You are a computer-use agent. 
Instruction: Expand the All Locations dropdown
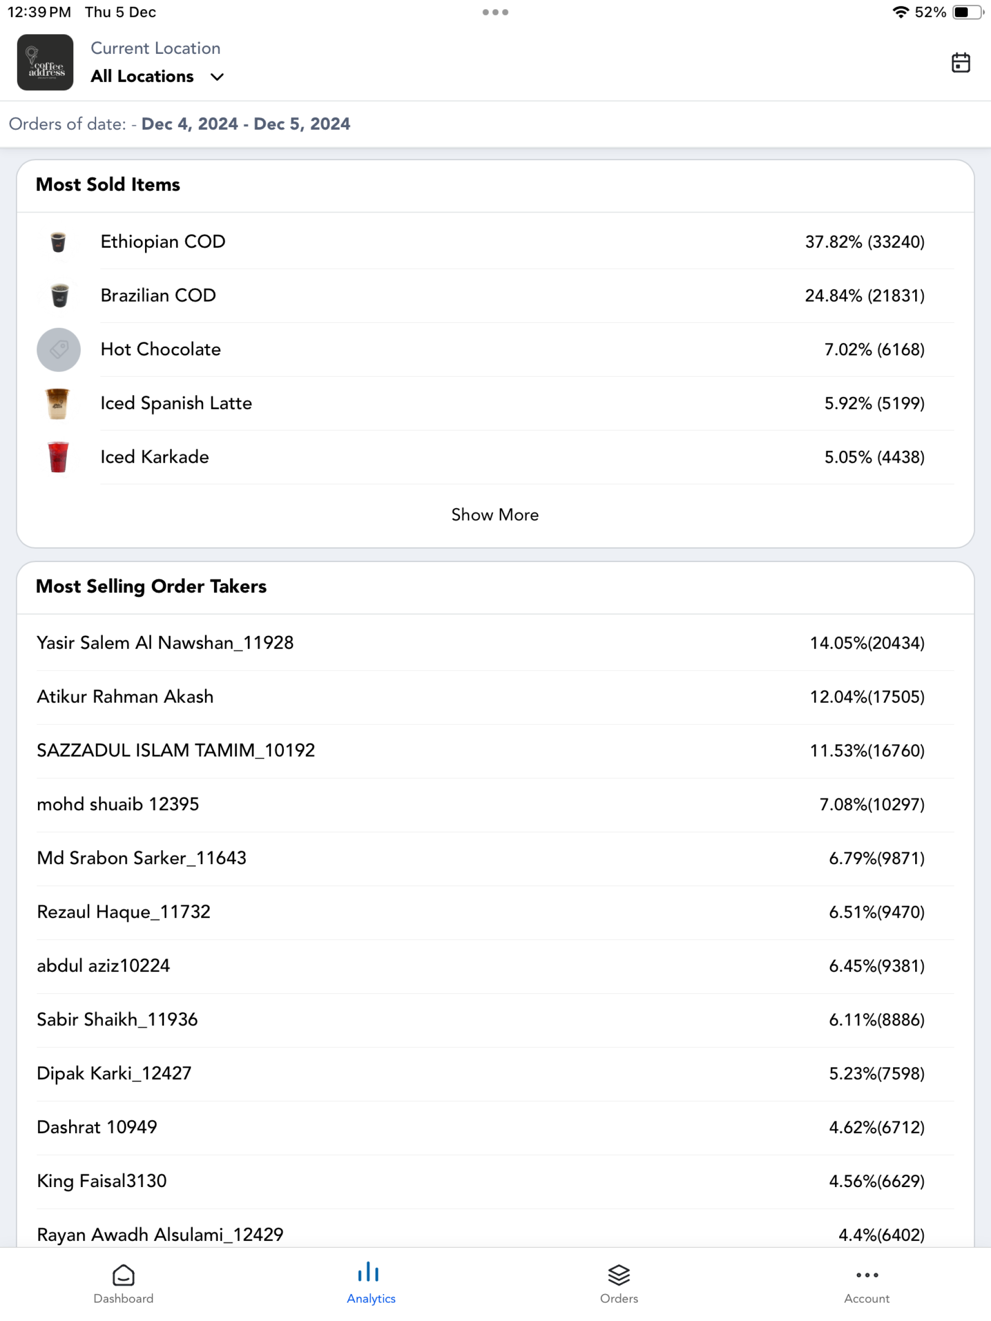157,76
